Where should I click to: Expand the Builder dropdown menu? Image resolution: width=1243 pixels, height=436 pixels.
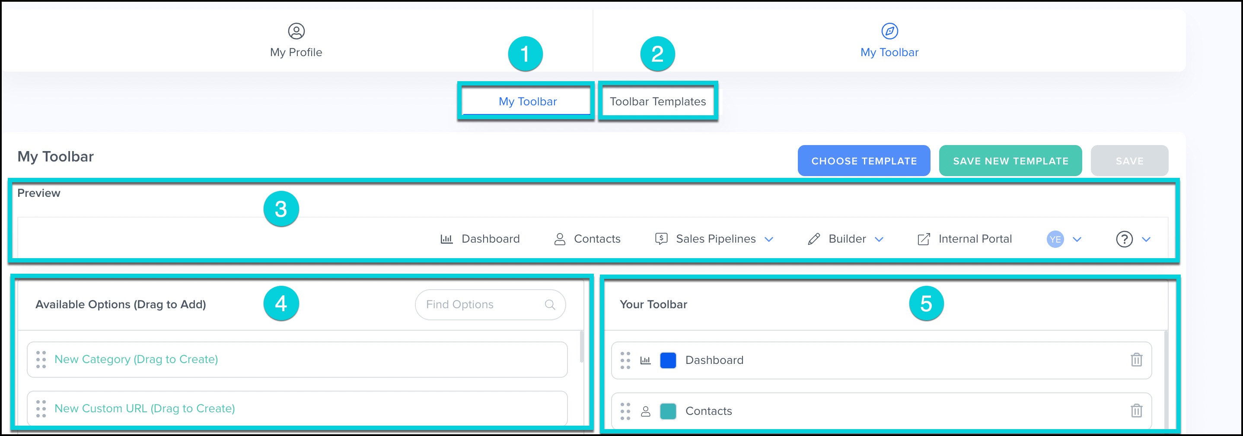pos(879,240)
